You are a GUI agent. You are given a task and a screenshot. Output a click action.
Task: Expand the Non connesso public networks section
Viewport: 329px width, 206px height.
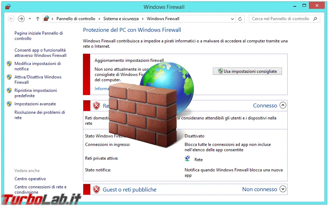point(283,189)
